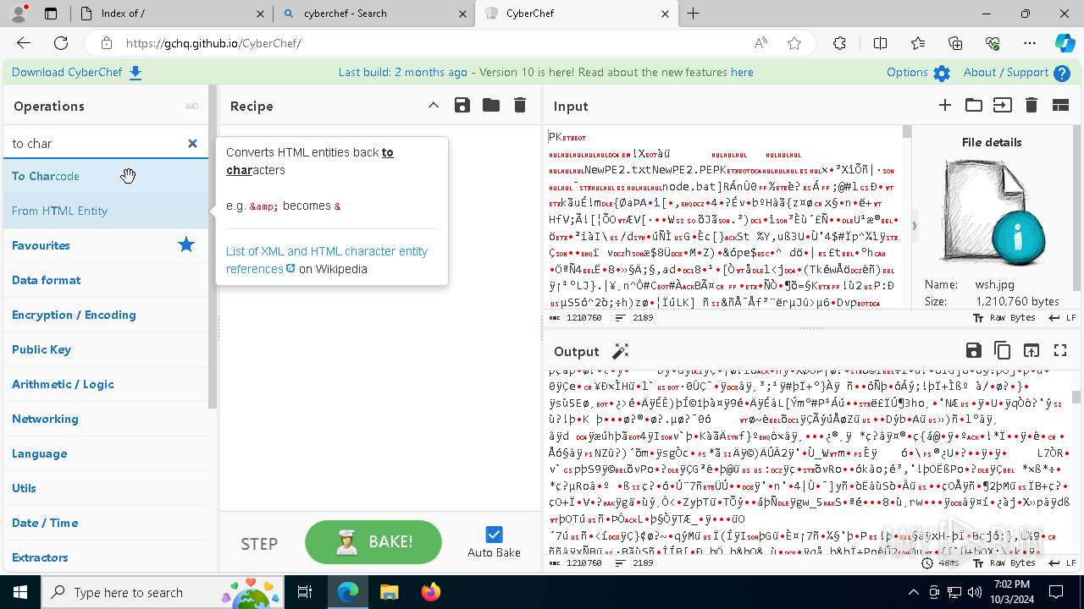Open folder as input icon
The height and width of the screenshot is (609, 1084).
tap(974, 106)
